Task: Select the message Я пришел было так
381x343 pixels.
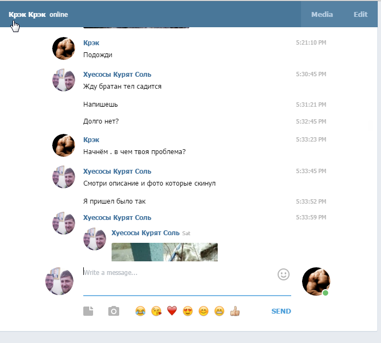Action: (114, 201)
